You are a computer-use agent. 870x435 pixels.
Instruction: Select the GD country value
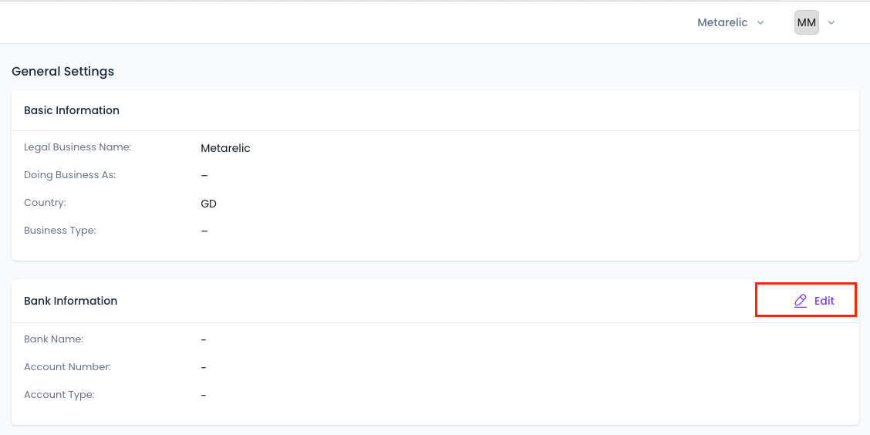click(208, 204)
